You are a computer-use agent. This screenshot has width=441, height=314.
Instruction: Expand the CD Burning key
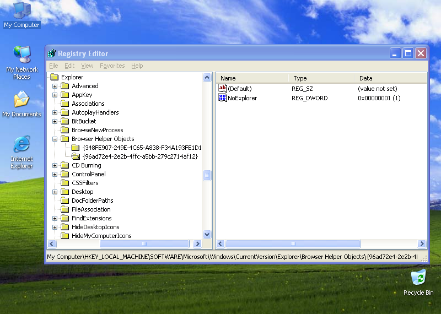55,165
